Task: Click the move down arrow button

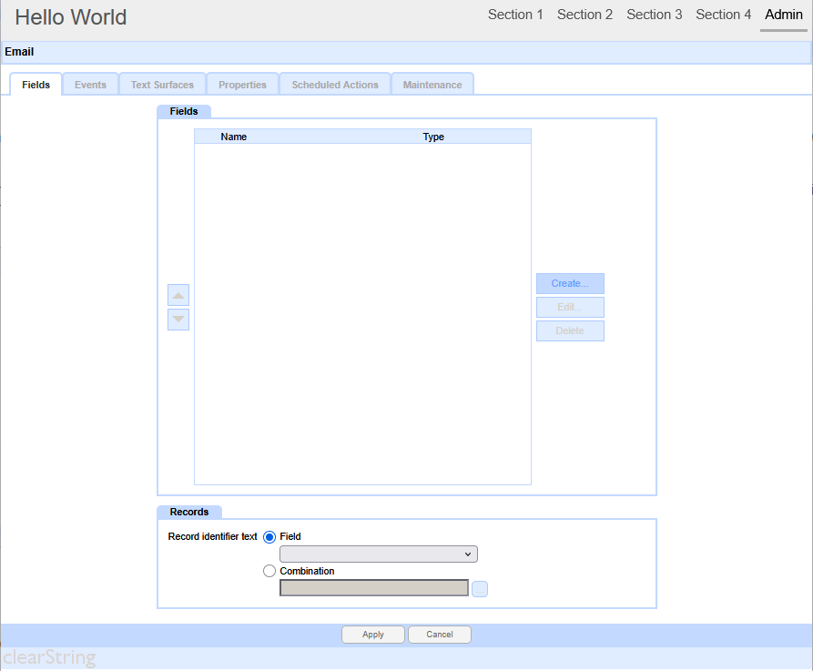Action: 179,320
